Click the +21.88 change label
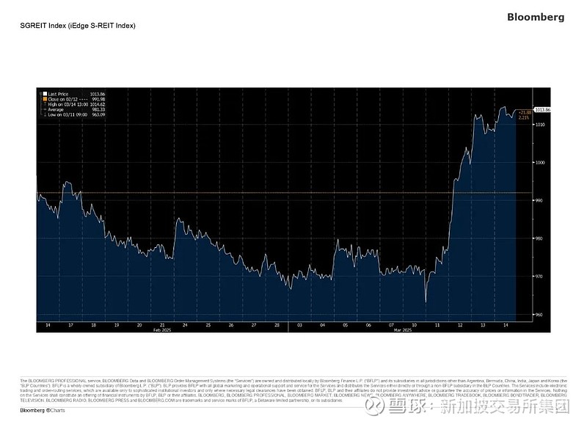The width and height of the screenshot is (587, 424). [x=525, y=112]
